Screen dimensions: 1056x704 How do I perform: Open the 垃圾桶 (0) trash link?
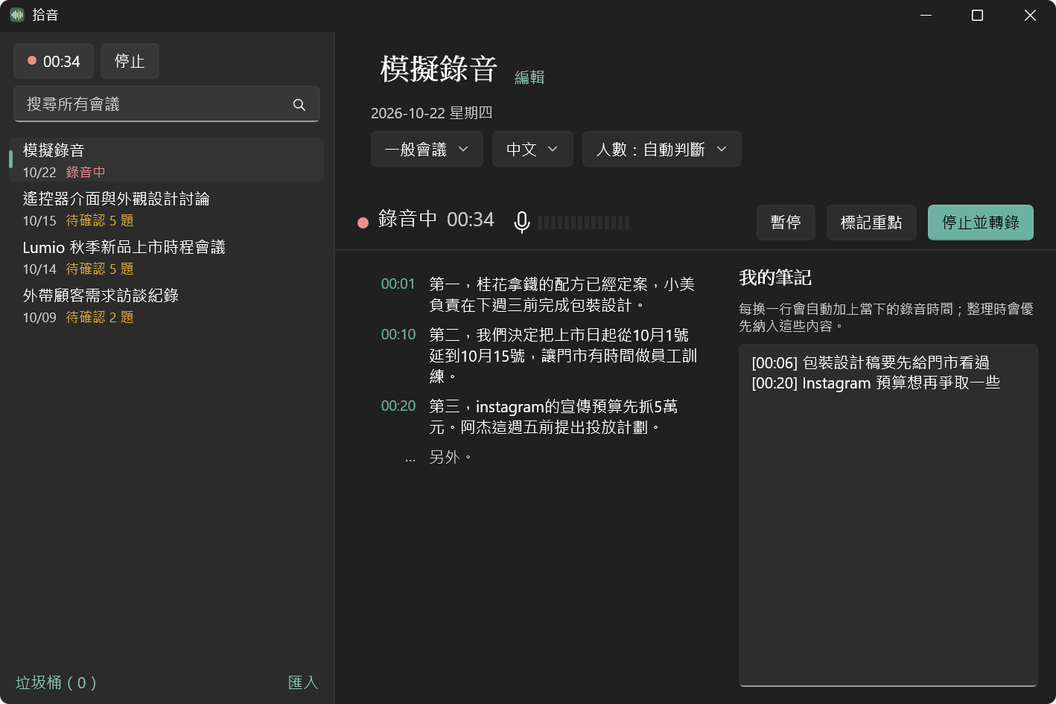coord(56,682)
